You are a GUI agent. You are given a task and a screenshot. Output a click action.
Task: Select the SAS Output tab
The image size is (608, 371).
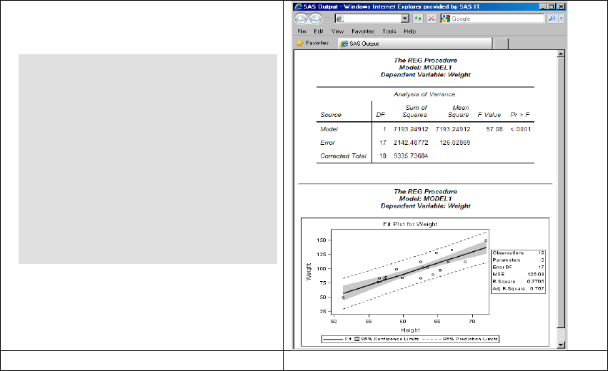click(415, 44)
